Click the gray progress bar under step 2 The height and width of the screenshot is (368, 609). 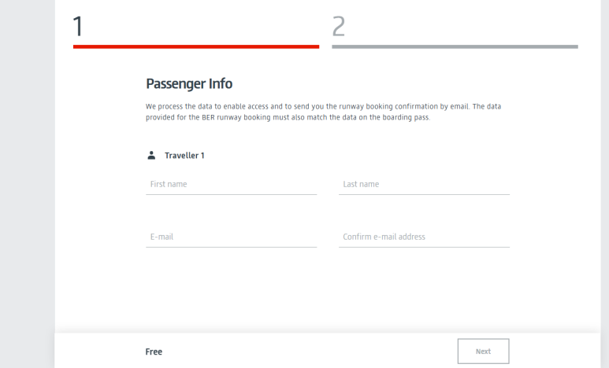(x=455, y=46)
